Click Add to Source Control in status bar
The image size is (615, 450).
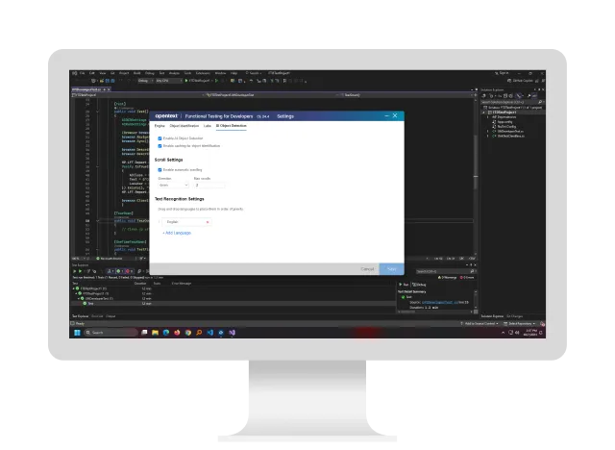480,324
